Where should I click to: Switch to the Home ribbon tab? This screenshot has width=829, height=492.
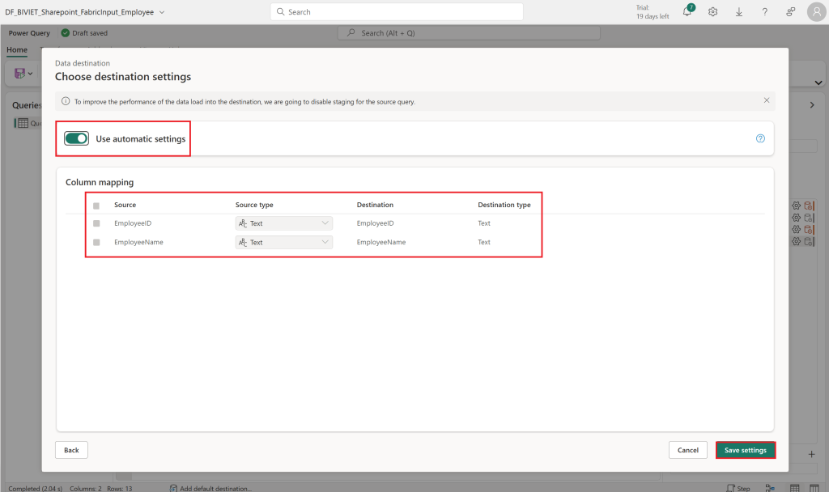pyautogui.click(x=17, y=49)
